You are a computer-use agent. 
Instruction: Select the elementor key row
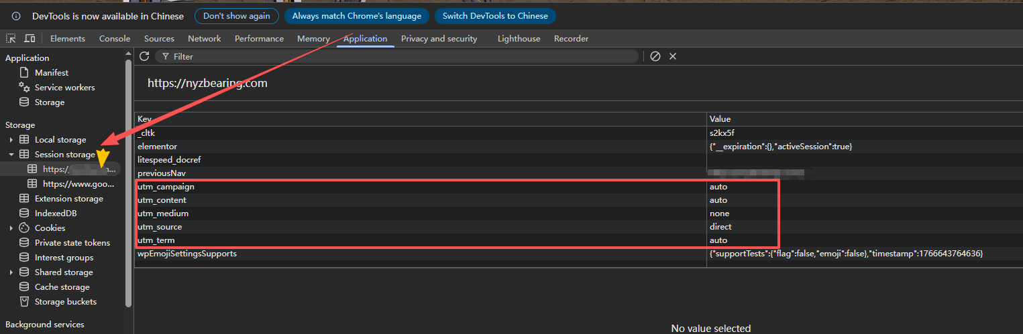tap(579, 147)
